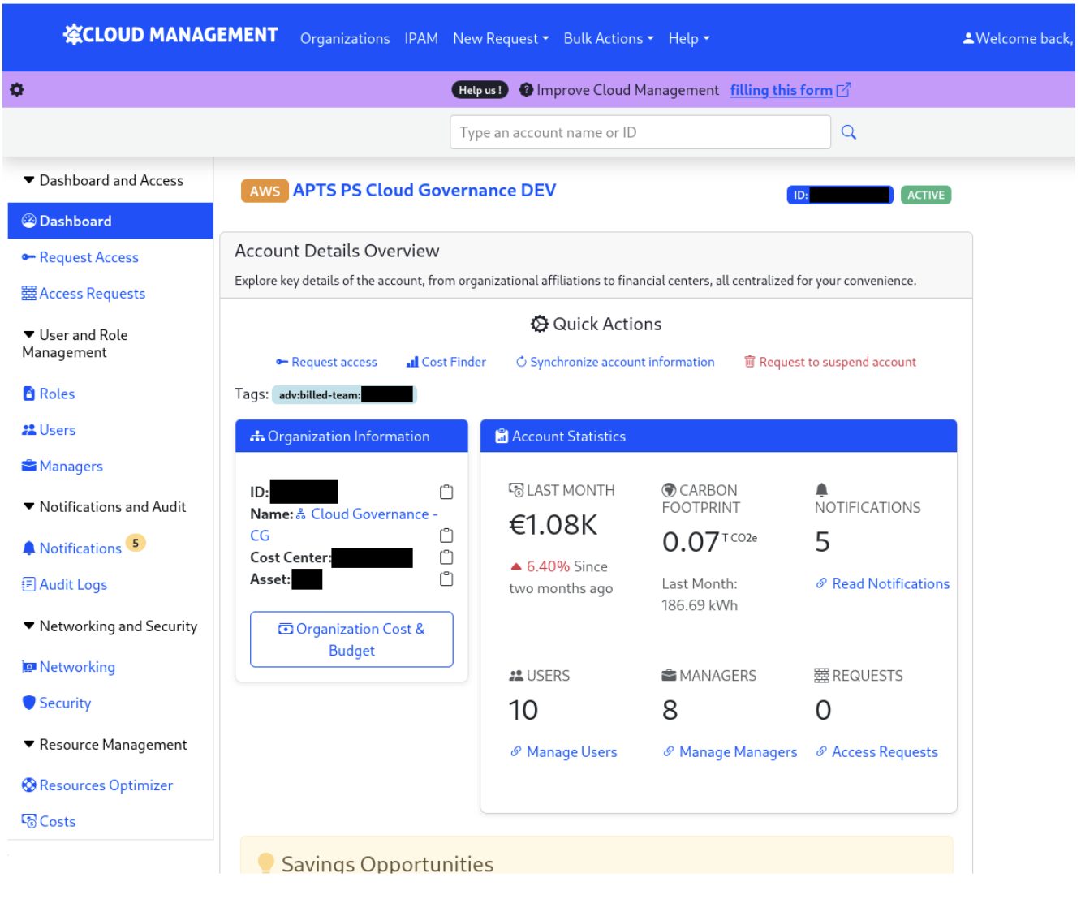Go to Managers in the sidebar
The height and width of the screenshot is (899, 1081).
[x=62, y=467]
